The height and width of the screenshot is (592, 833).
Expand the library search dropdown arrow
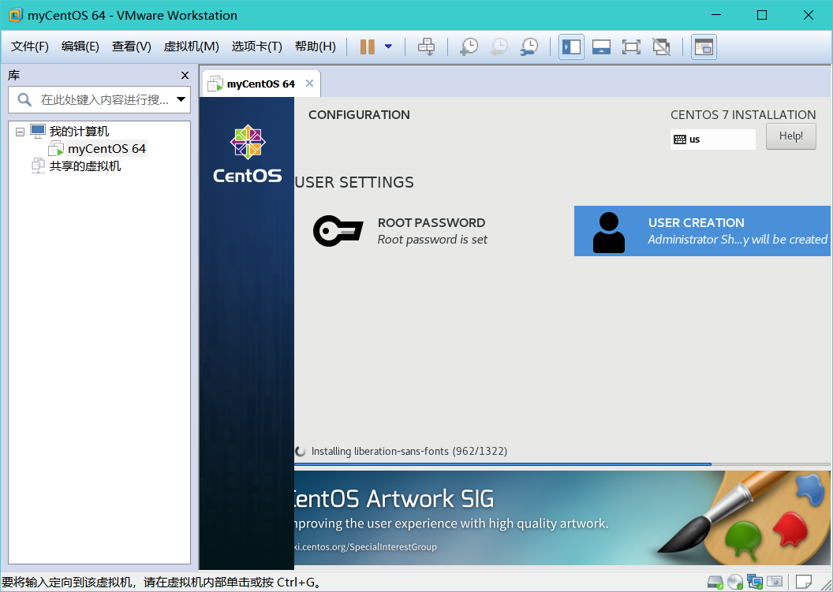[181, 99]
